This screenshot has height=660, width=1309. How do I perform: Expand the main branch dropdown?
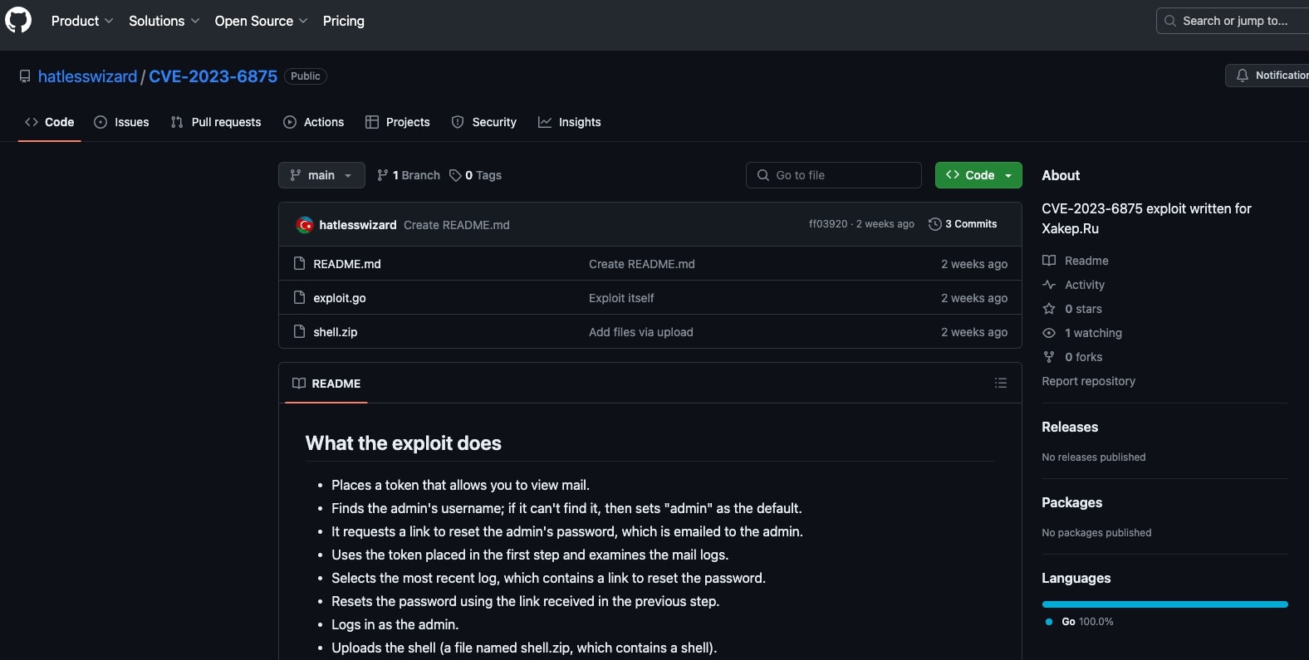321,175
